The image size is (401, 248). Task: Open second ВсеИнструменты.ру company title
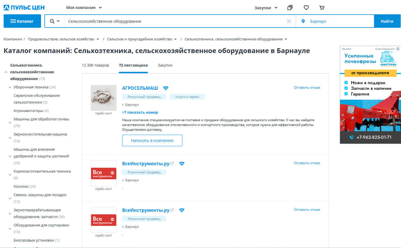[x=146, y=210]
